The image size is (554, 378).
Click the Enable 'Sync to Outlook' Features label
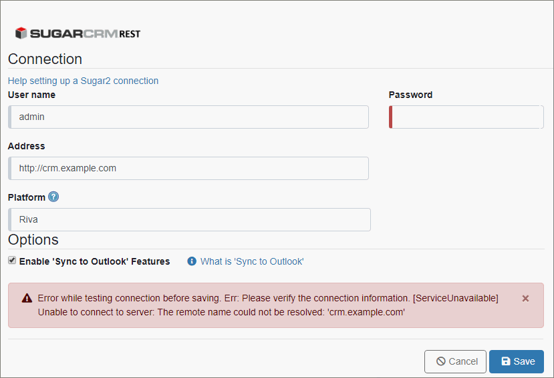[94, 261]
